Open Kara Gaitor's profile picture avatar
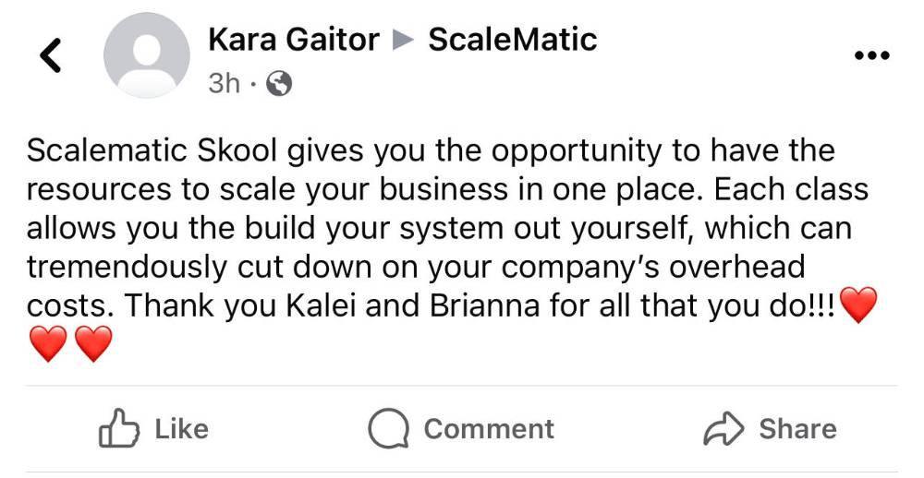 point(147,54)
